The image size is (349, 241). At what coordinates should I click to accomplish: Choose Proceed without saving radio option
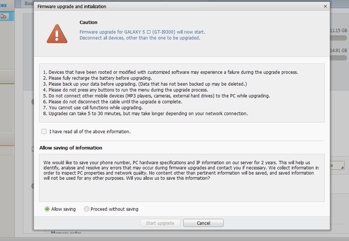click(87, 209)
